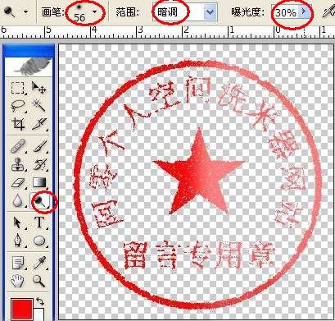Viewport: 335px width, 321px height.
Task: Select the Magic Wand tool
Action: (x=39, y=106)
